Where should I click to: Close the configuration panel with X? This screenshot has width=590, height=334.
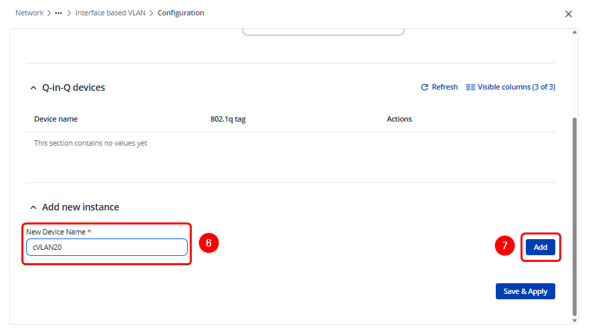coord(569,14)
